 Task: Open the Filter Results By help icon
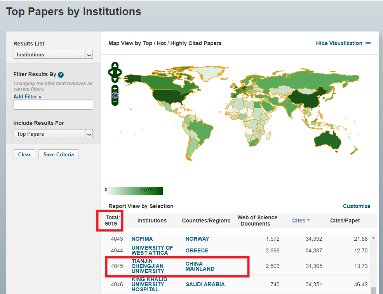point(61,75)
